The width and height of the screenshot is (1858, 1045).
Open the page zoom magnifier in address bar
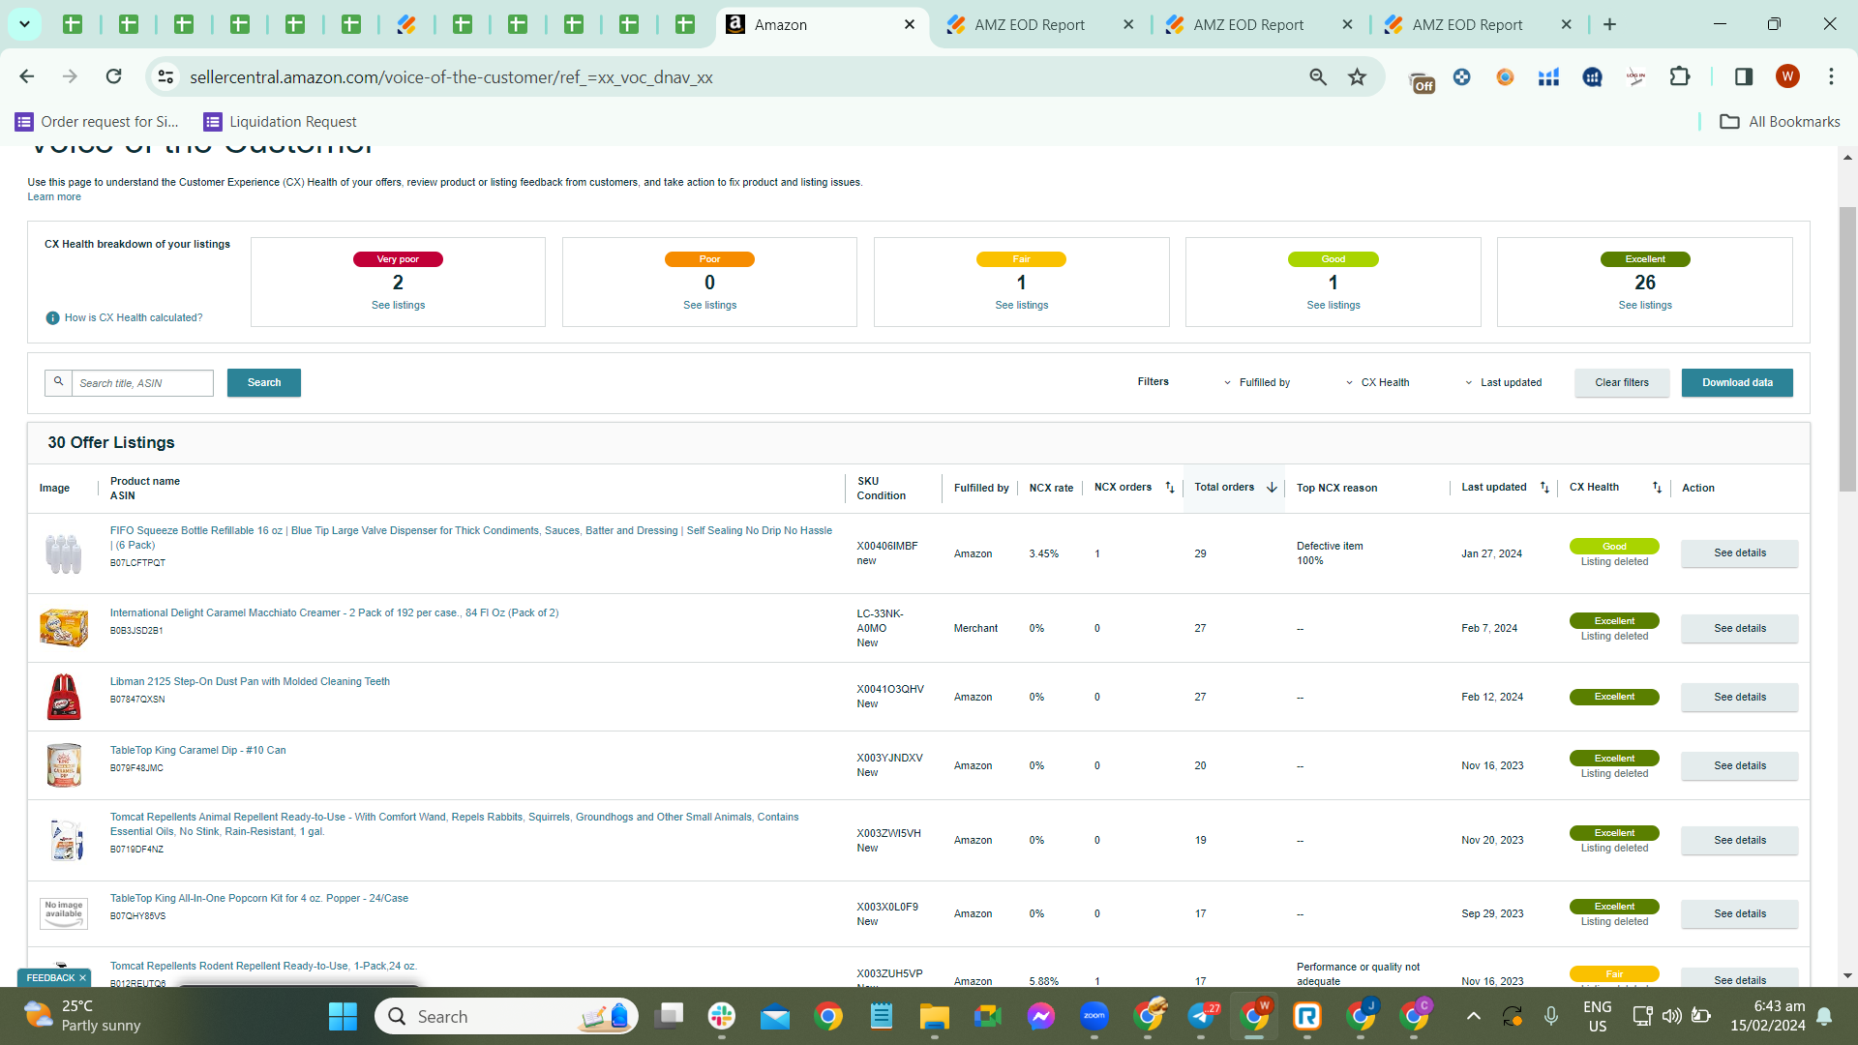point(1318,76)
